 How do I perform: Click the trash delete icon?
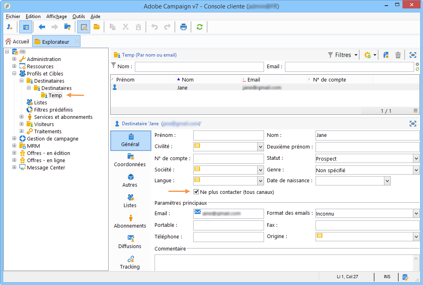click(x=398, y=55)
